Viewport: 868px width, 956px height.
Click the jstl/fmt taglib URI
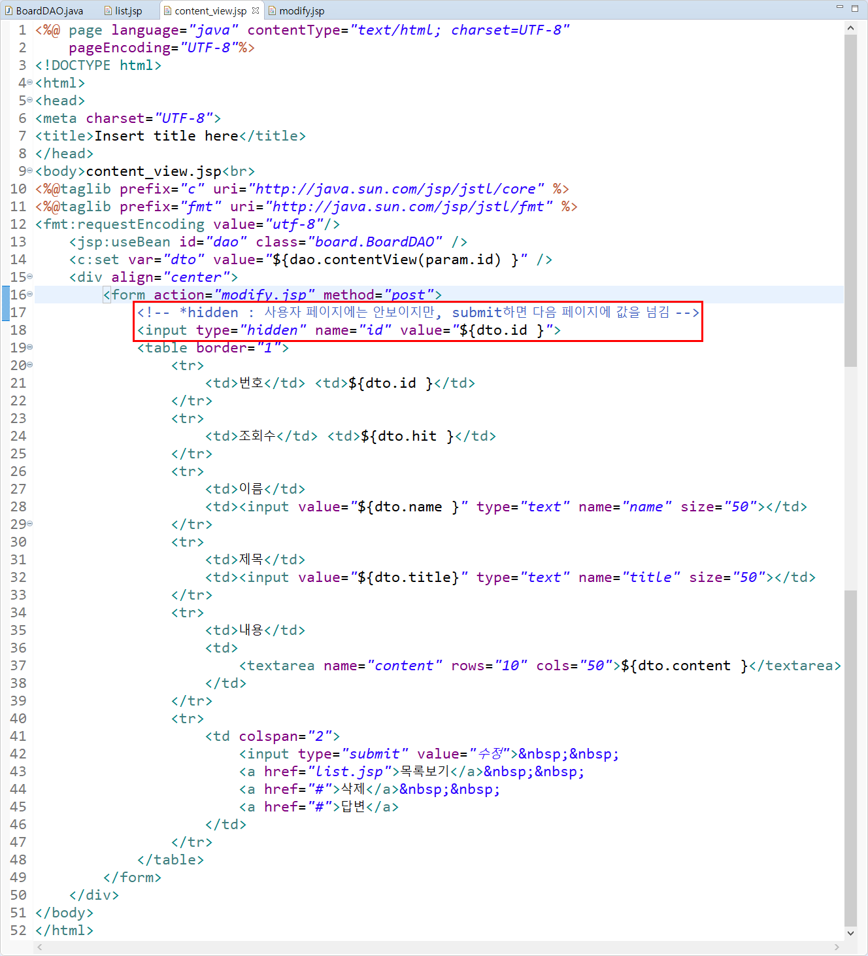tap(409, 207)
